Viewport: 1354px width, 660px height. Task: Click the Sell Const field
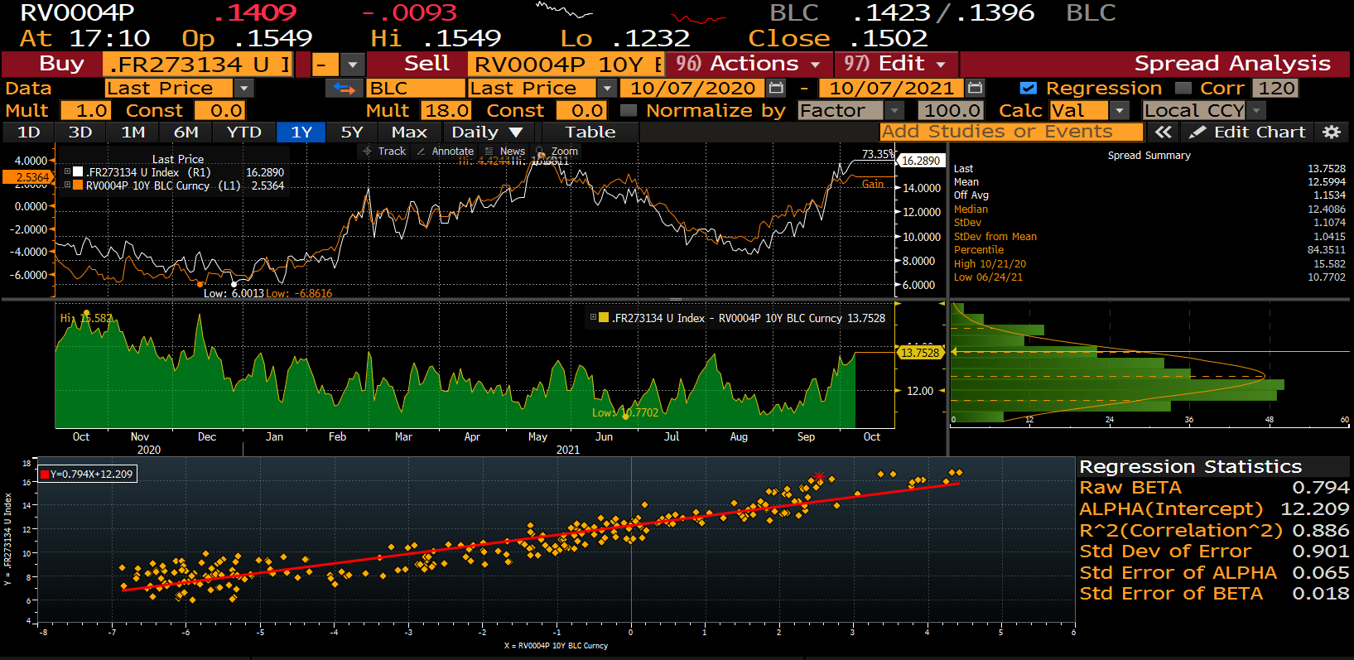coord(582,110)
